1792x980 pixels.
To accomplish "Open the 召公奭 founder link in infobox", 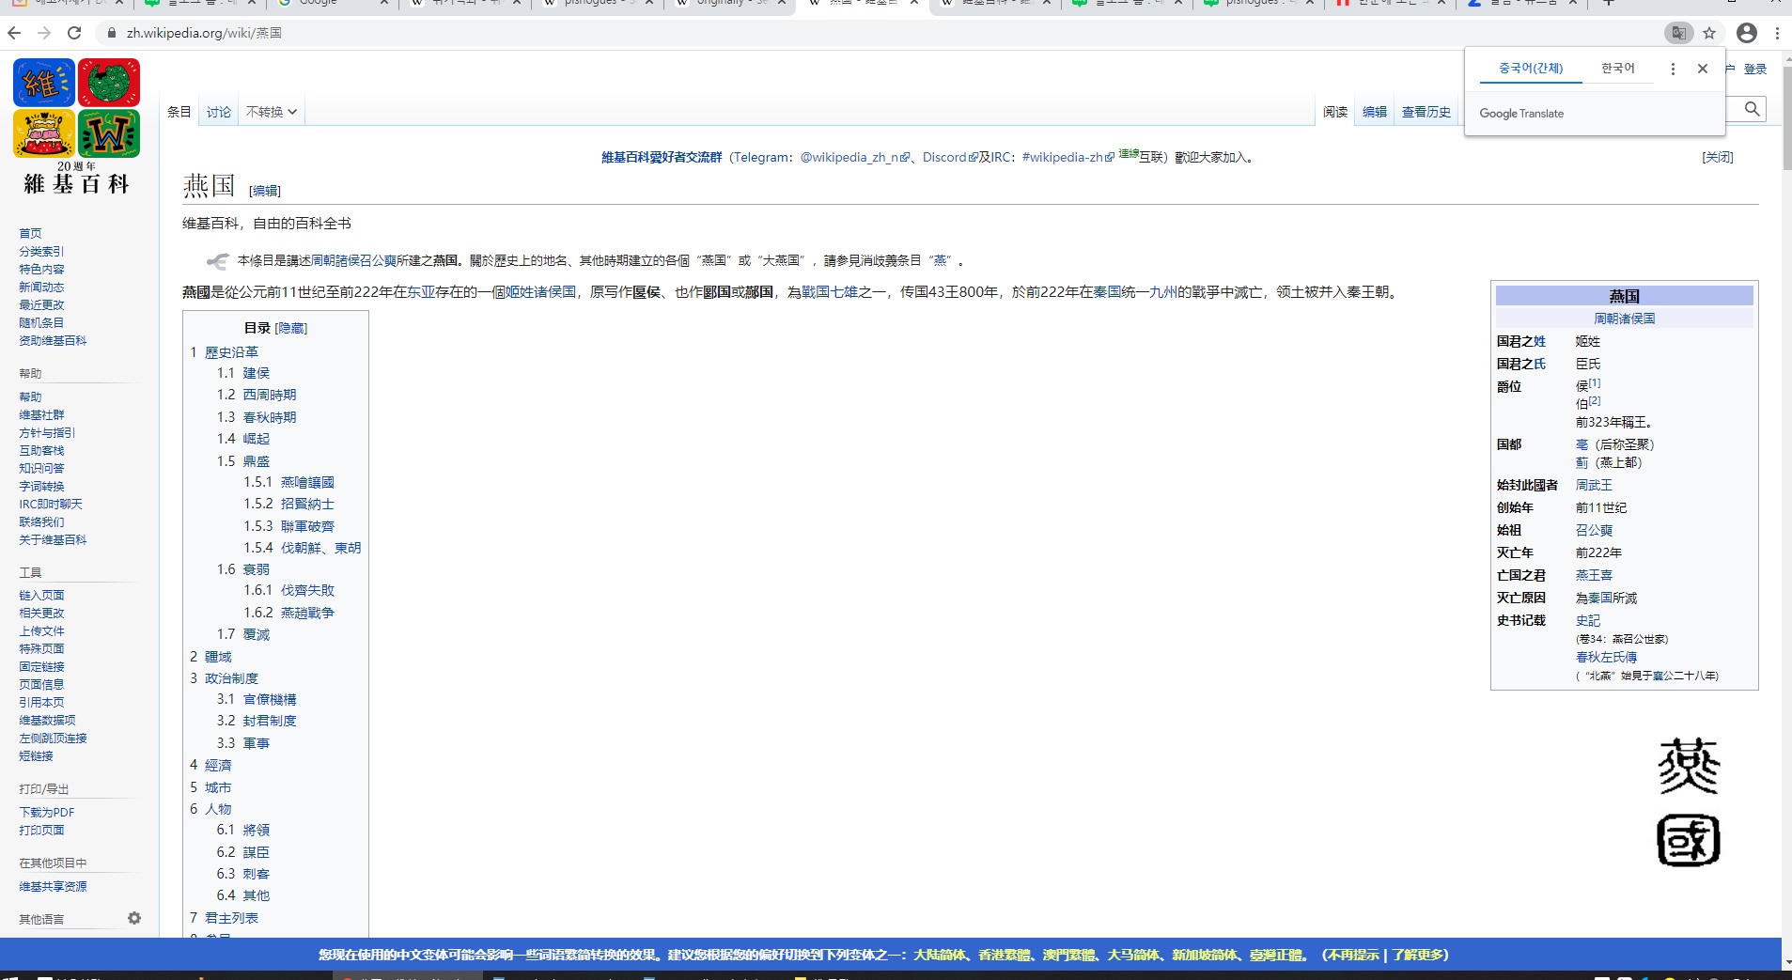I will [1594, 530].
